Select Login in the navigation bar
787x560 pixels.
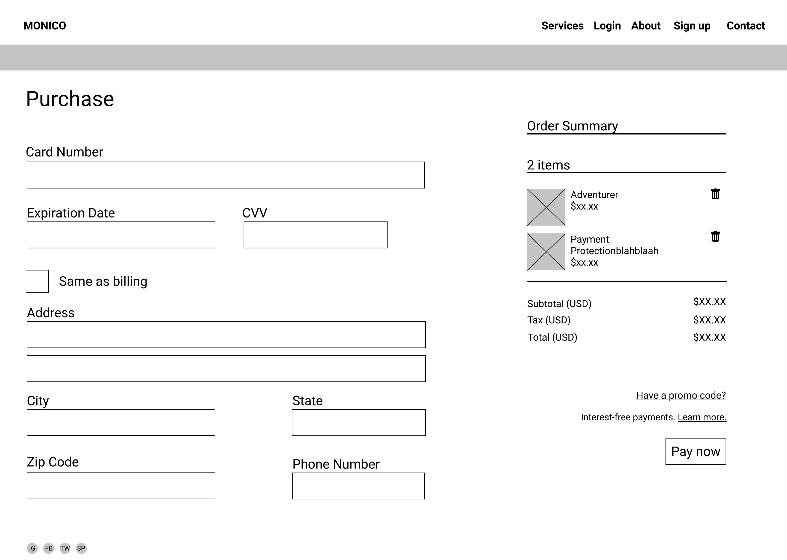pyautogui.click(x=607, y=25)
